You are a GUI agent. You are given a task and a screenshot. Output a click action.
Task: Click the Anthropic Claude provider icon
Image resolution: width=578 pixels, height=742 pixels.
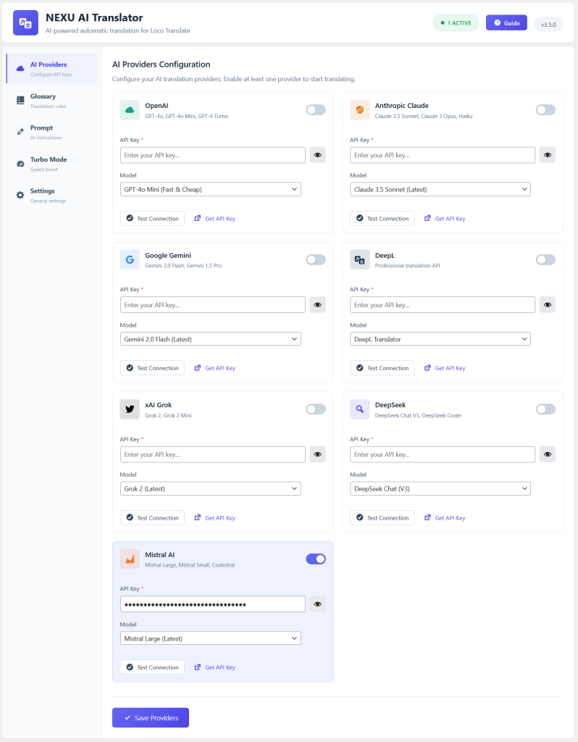click(x=359, y=110)
